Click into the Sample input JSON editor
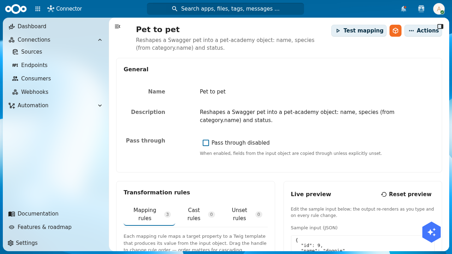The height and width of the screenshot is (254, 452). pos(363,243)
